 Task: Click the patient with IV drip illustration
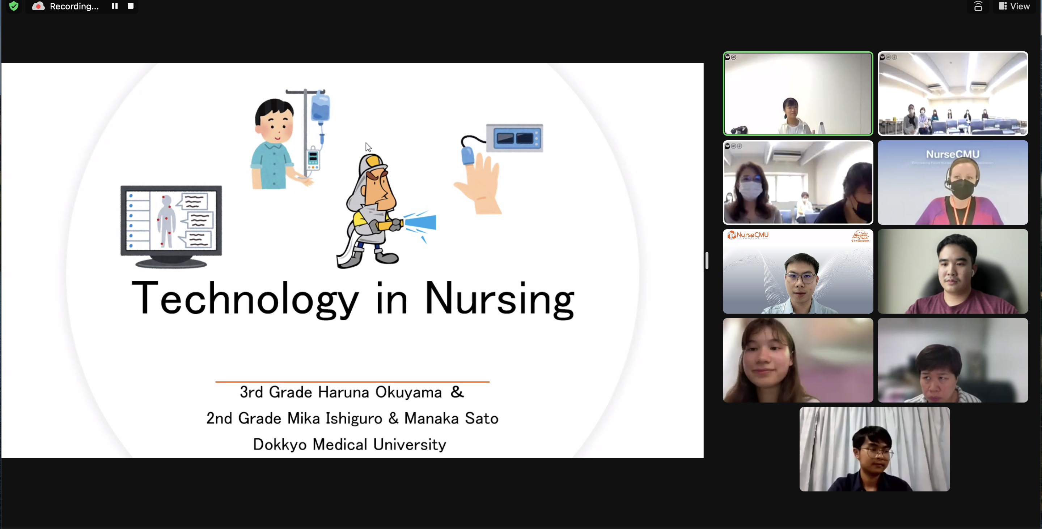pyautogui.click(x=291, y=139)
